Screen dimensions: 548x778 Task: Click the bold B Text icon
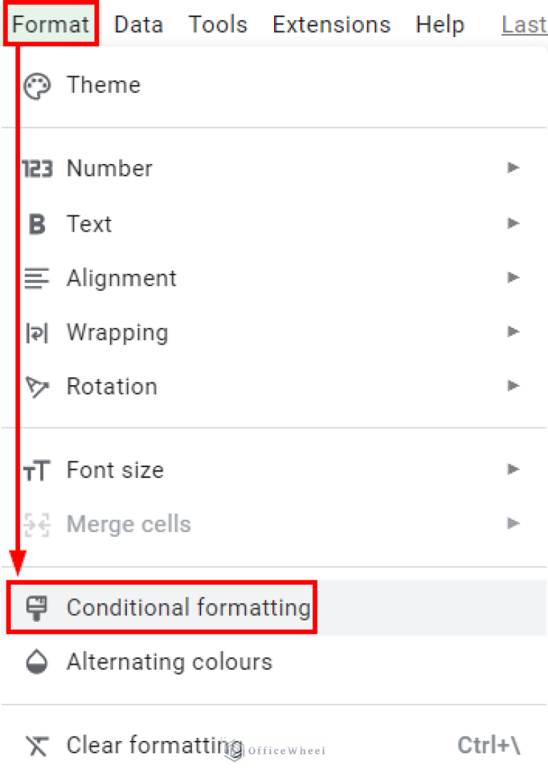pos(36,223)
